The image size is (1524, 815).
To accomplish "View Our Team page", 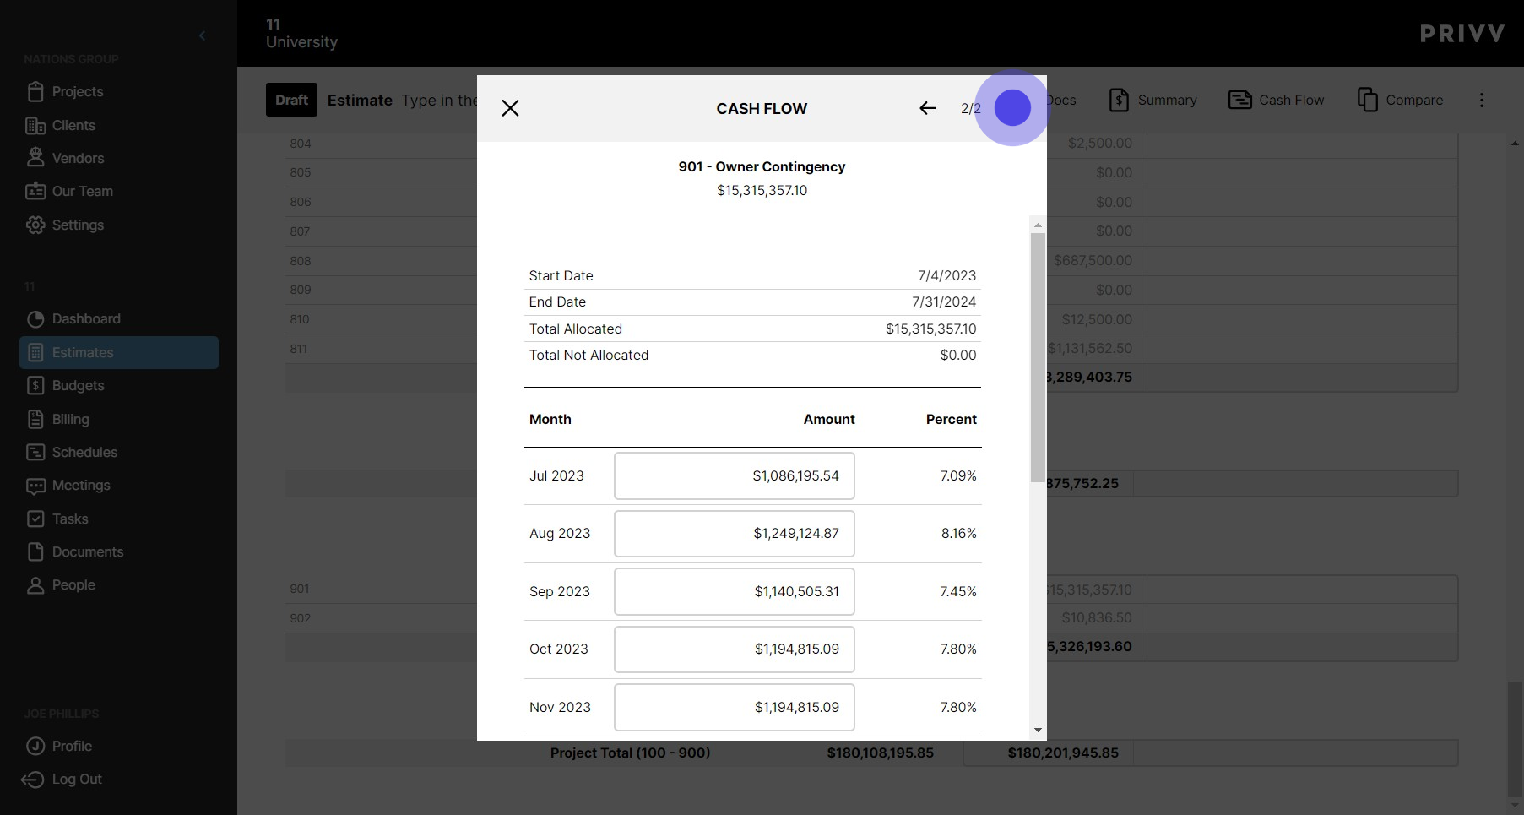I will click(69, 191).
